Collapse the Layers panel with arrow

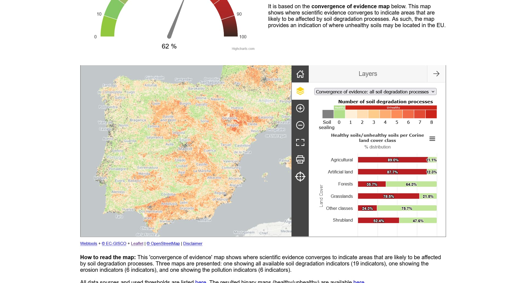coord(436,74)
